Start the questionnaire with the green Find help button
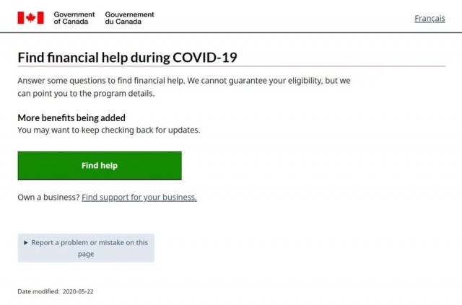The height and width of the screenshot is (305, 462). pyautogui.click(x=100, y=166)
